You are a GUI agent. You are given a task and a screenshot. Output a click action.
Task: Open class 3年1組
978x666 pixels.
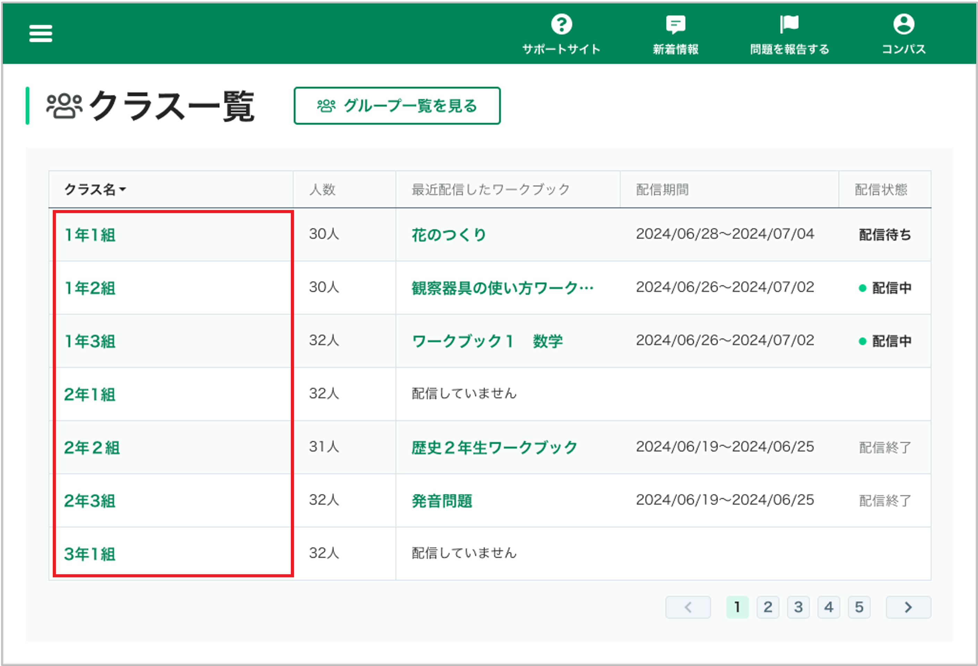tap(90, 554)
